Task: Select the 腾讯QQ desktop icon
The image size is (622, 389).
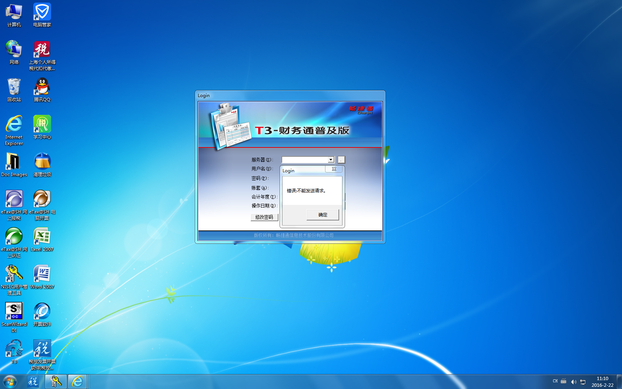Action: 42,90
